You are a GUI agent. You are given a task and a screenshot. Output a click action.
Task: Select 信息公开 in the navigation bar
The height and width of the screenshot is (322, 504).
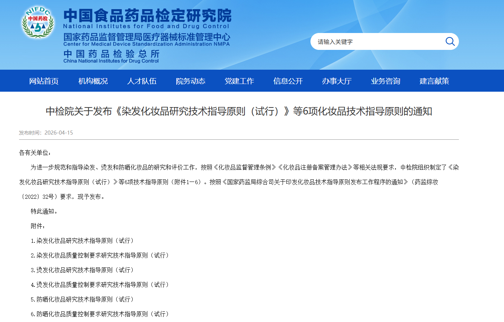(x=288, y=81)
